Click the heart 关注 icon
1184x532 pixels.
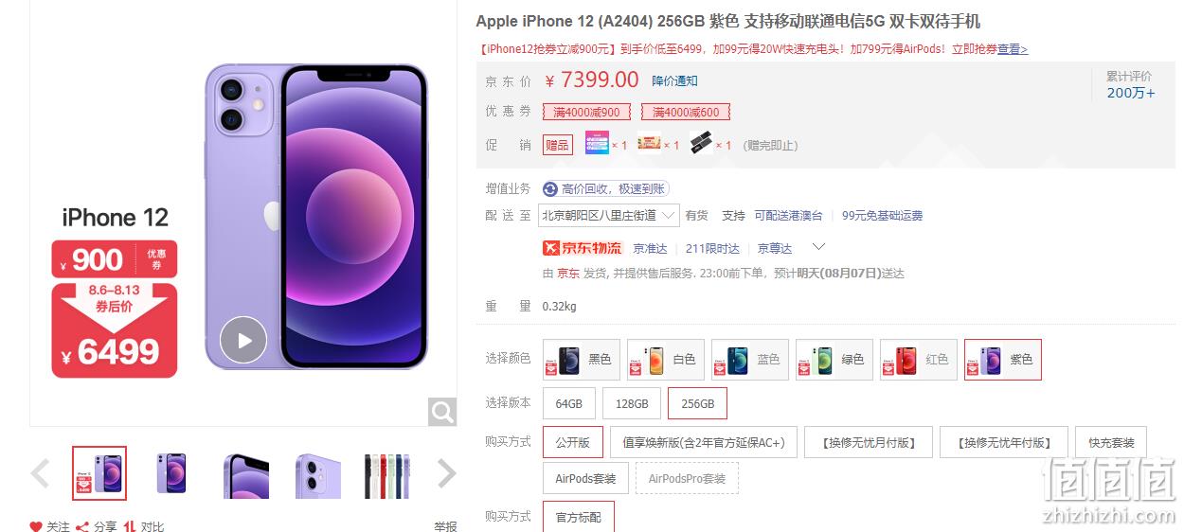pyautogui.click(x=36, y=526)
